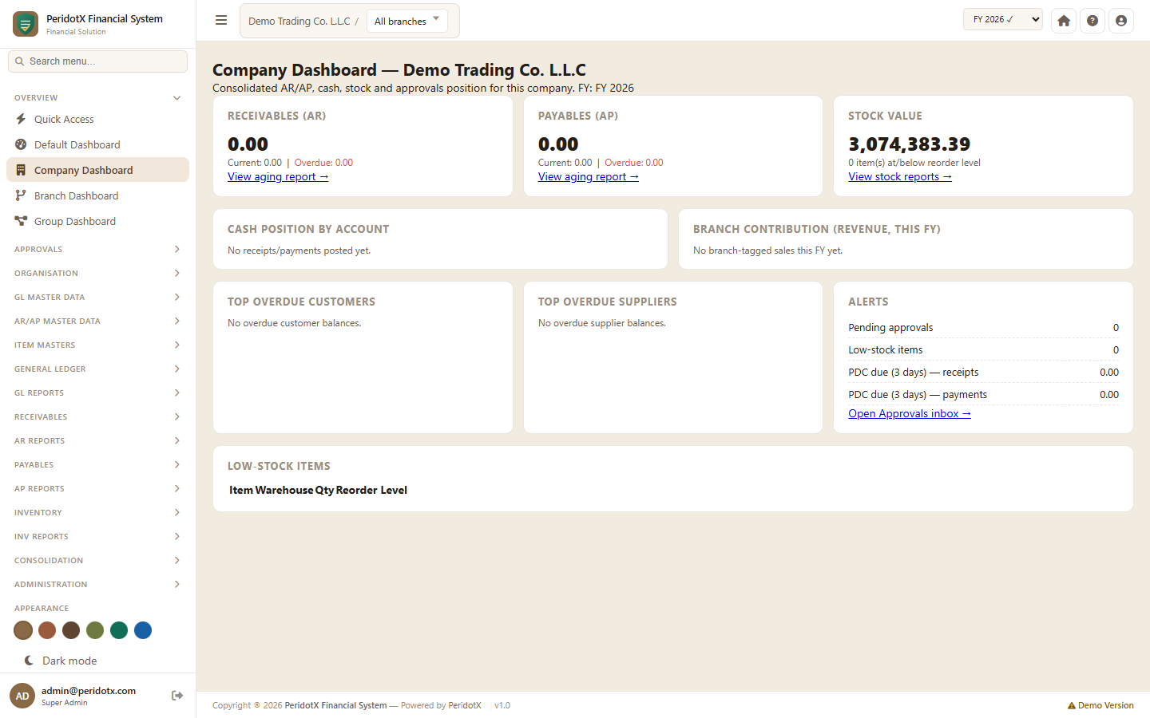Select the olive green theme swatch

point(95,630)
